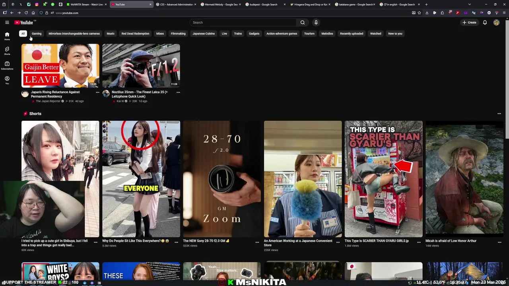Viewport: 509px width, 286px height.
Task: Switch to CSS Advanced Administration tab
Action: 176,4
